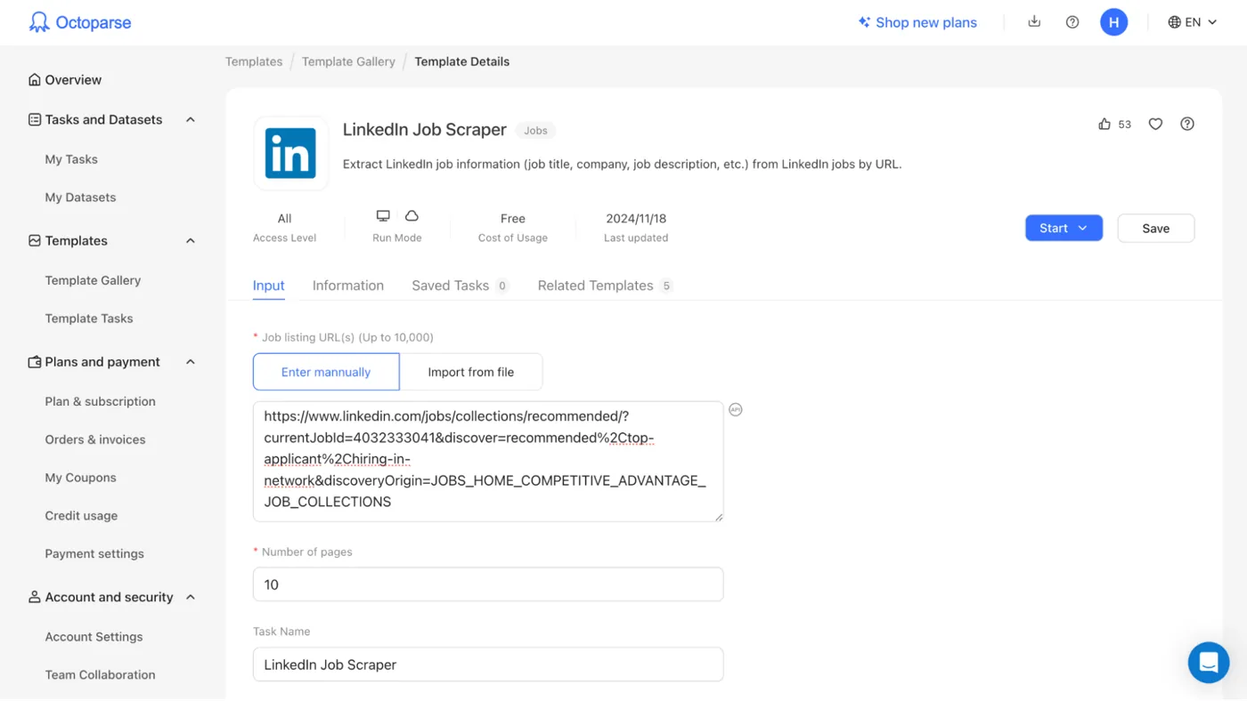
Task: Open Account Settings
Action: 94,637
